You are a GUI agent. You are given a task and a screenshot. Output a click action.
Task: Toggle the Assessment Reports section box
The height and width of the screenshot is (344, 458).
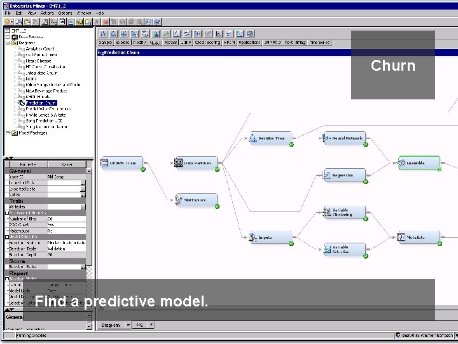pyautogui.click(x=7, y=213)
